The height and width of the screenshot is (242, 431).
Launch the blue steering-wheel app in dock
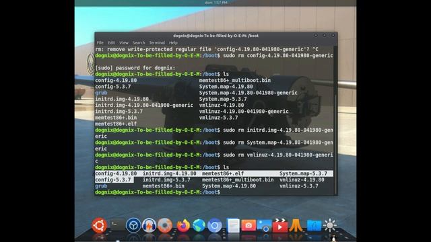click(133, 225)
